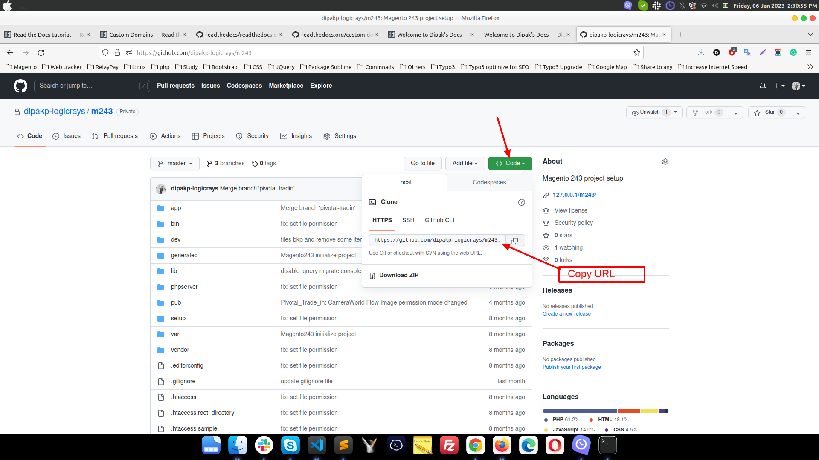Image resolution: width=819 pixels, height=460 pixels.
Task: Open Terminal from the dock
Action: pyautogui.click(x=608, y=446)
